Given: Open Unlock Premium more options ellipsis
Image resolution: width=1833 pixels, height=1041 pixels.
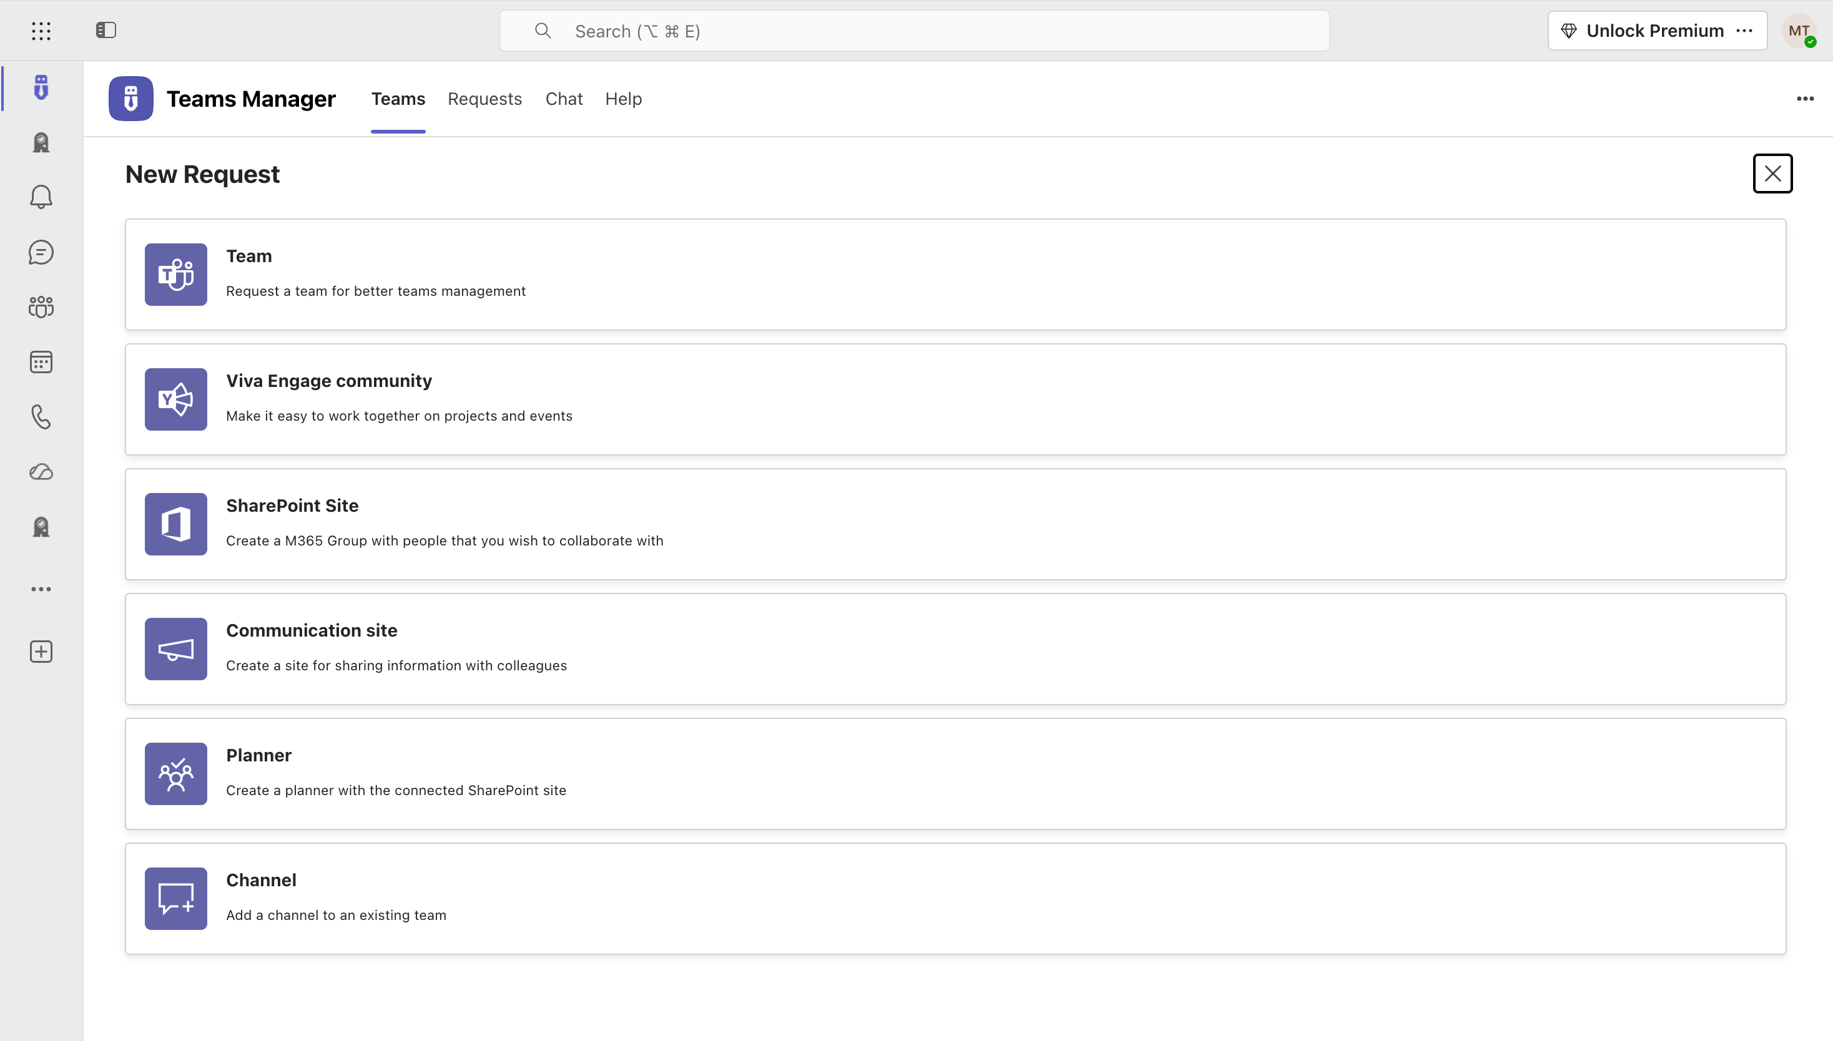Looking at the screenshot, I should 1744,31.
